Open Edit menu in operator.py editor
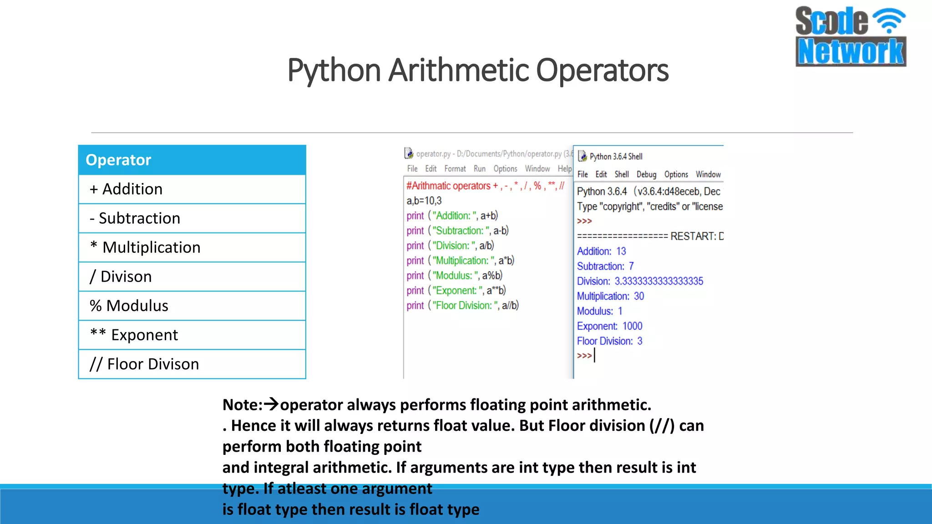 pos(431,169)
